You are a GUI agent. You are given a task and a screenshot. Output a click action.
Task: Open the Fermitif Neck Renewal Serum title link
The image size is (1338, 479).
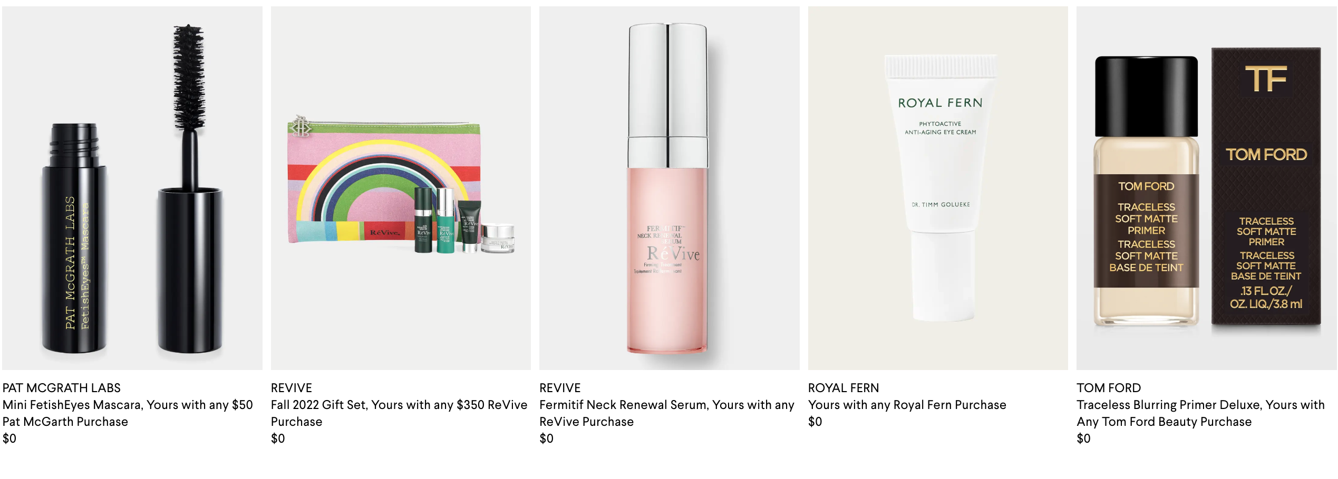click(667, 413)
